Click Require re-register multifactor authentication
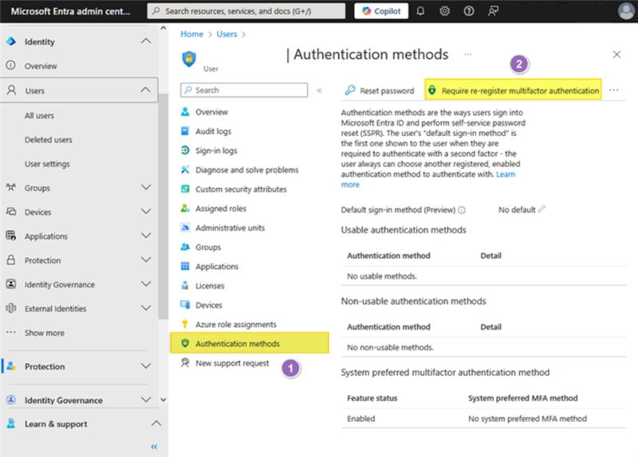 514,90
